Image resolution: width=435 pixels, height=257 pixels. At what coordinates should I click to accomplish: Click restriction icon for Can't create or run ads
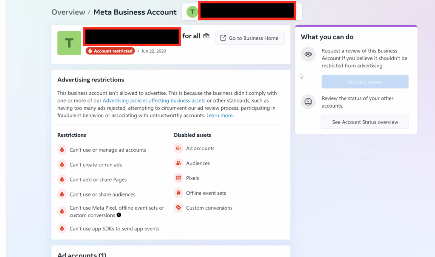62,165
